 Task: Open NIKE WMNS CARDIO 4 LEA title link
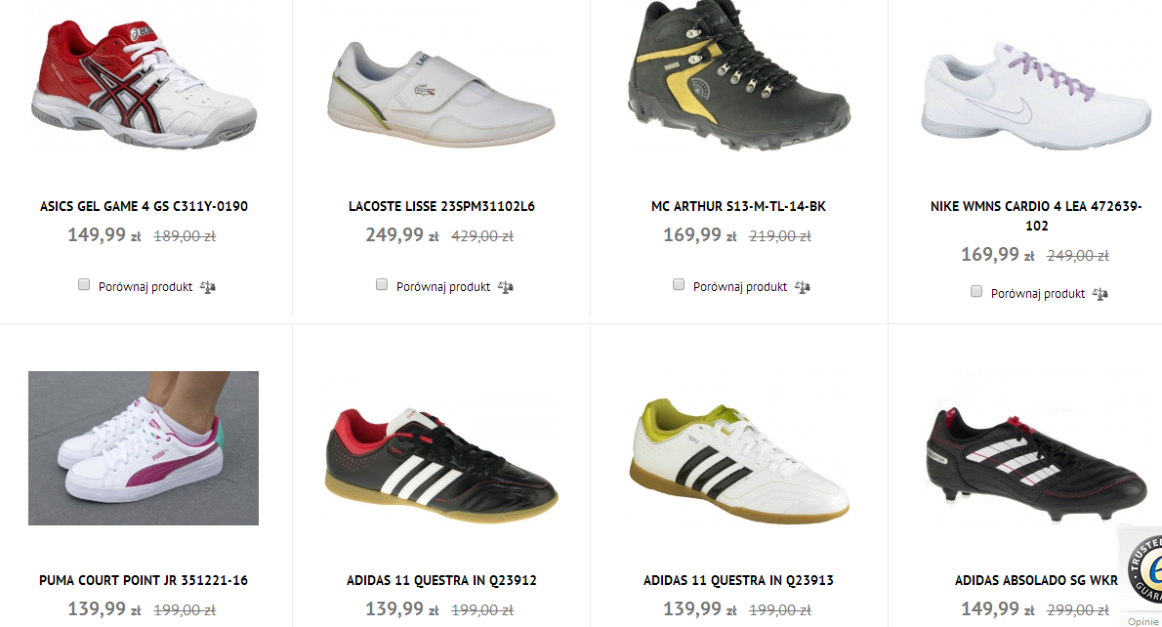[1036, 216]
